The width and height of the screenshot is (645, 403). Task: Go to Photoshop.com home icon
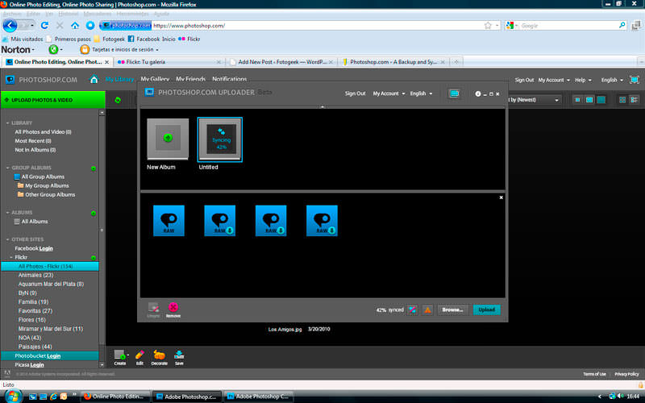click(94, 79)
